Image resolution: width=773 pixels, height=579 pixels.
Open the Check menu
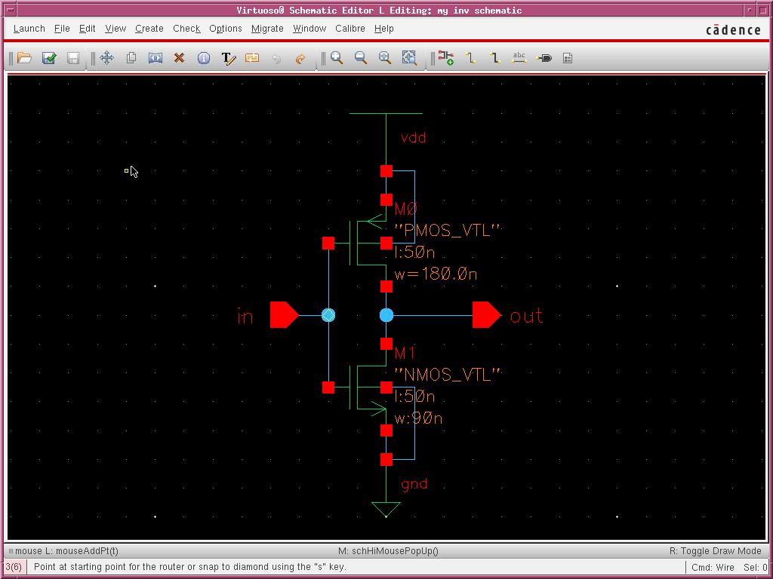click(x=186, y=29)
